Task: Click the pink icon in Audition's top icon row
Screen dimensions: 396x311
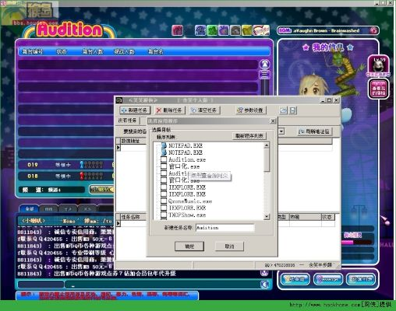Action: 177,30
